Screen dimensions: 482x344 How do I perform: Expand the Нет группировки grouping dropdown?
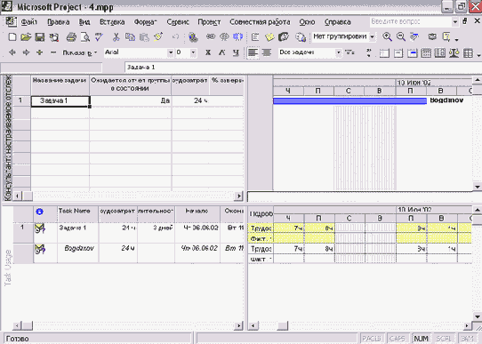(x=372, y=36)
